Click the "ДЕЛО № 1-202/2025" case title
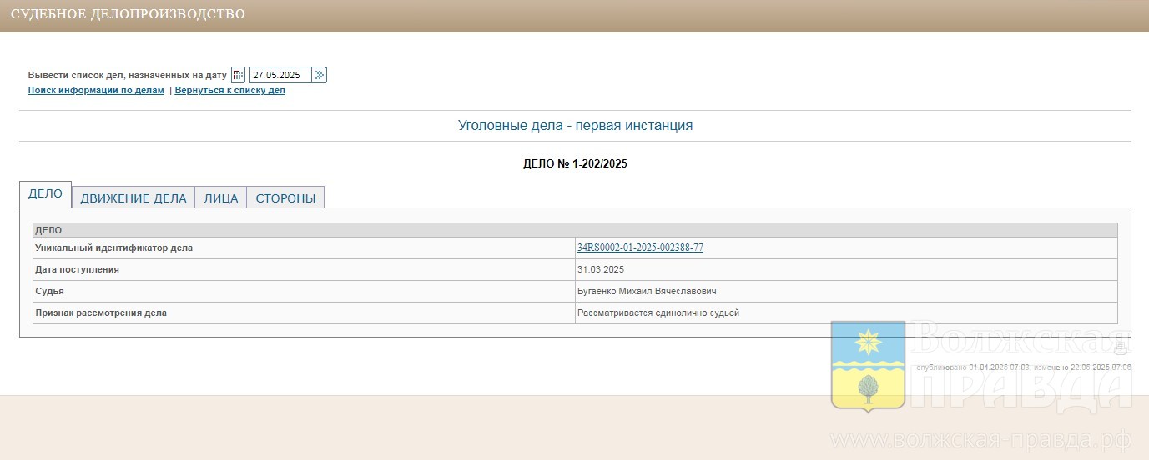 tap(575, 164)
